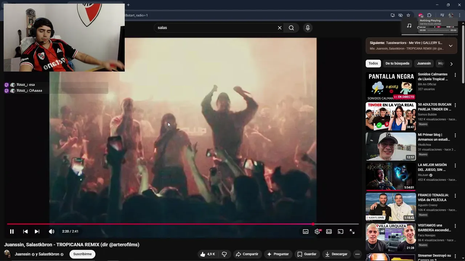Open the Juanssin channel name link
The height and width of the screenshot is (261, 465).
click(x=23, y=254)
